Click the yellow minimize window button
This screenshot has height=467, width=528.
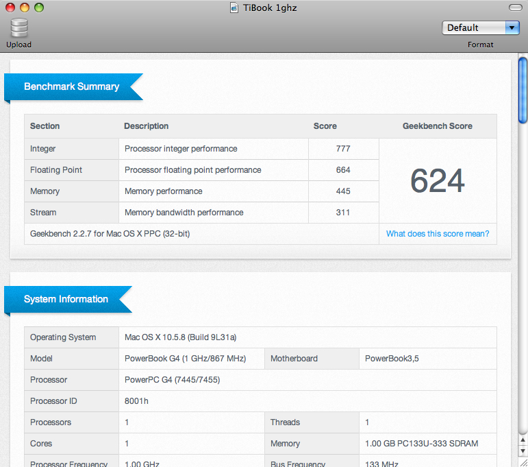(25, 8)
